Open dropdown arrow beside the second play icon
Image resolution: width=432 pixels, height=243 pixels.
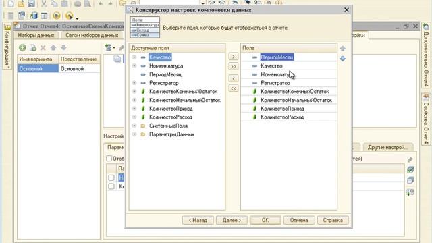pyautogui.click(x=77, y=18)
